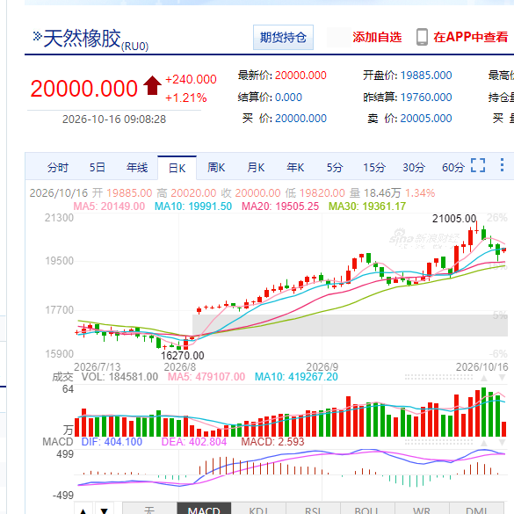Image resolution: width=514 pixels, height=514 pixels.
Task: Select the KDJ indicator tab
Action: click(x=258, y=509)
